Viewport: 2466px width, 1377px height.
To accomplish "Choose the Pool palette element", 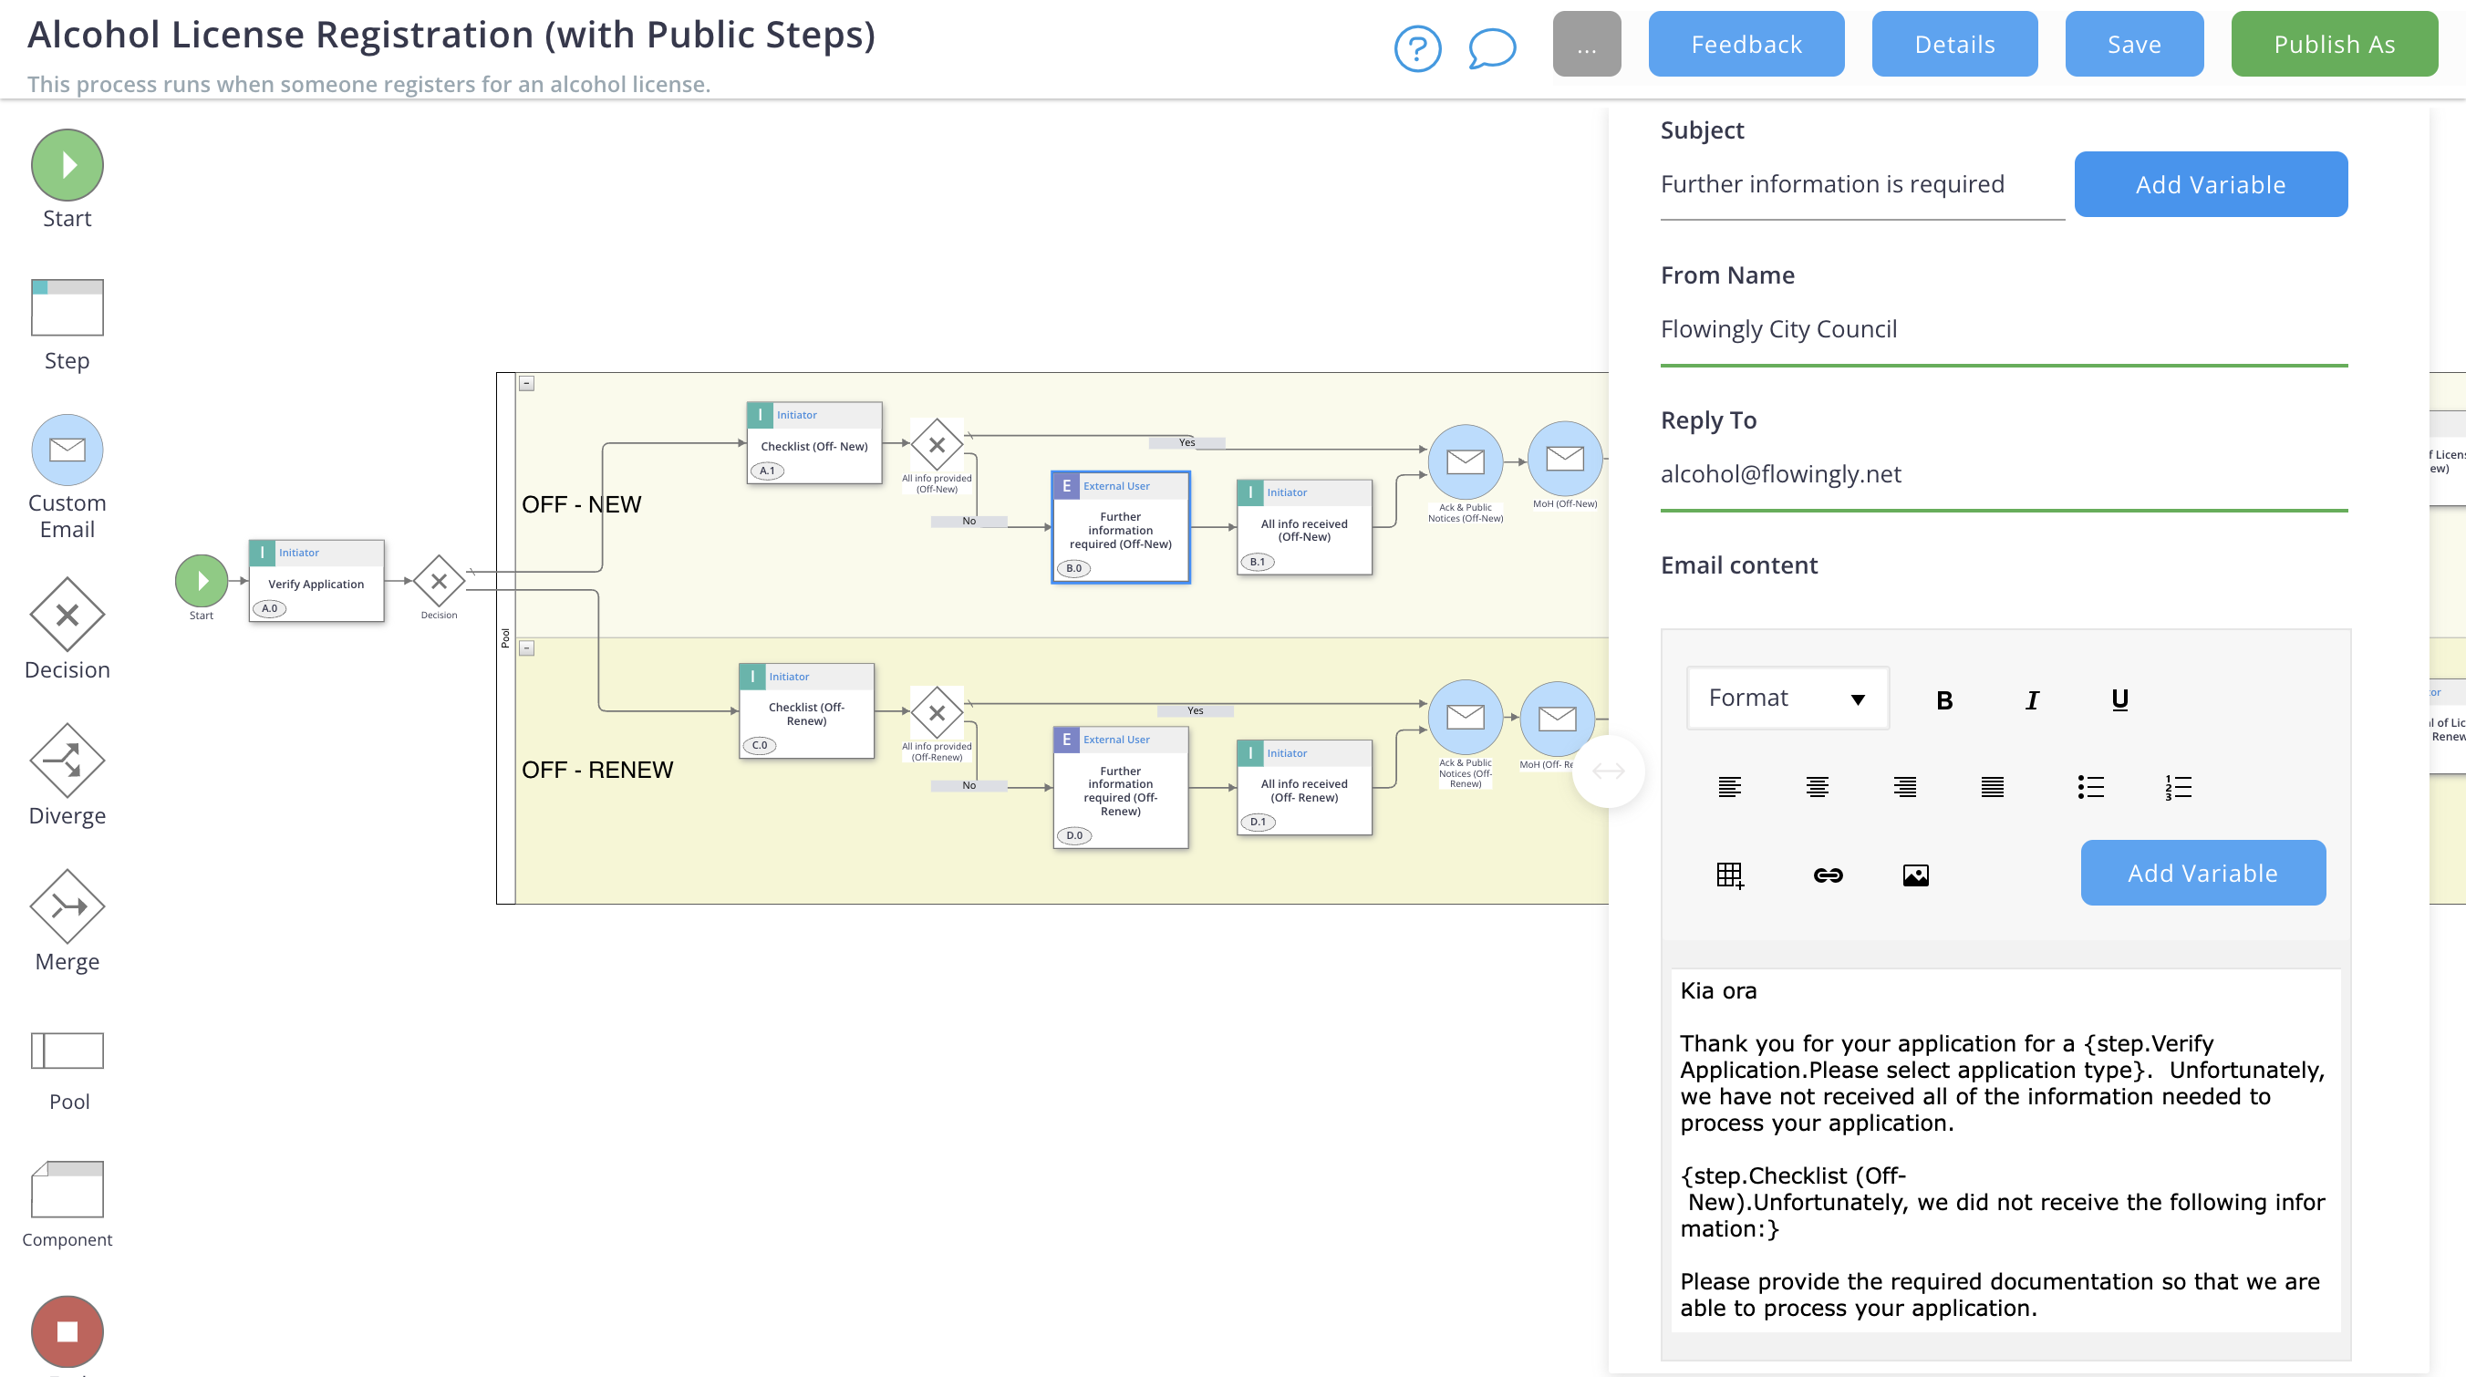I will click(x=67, y=1051).
